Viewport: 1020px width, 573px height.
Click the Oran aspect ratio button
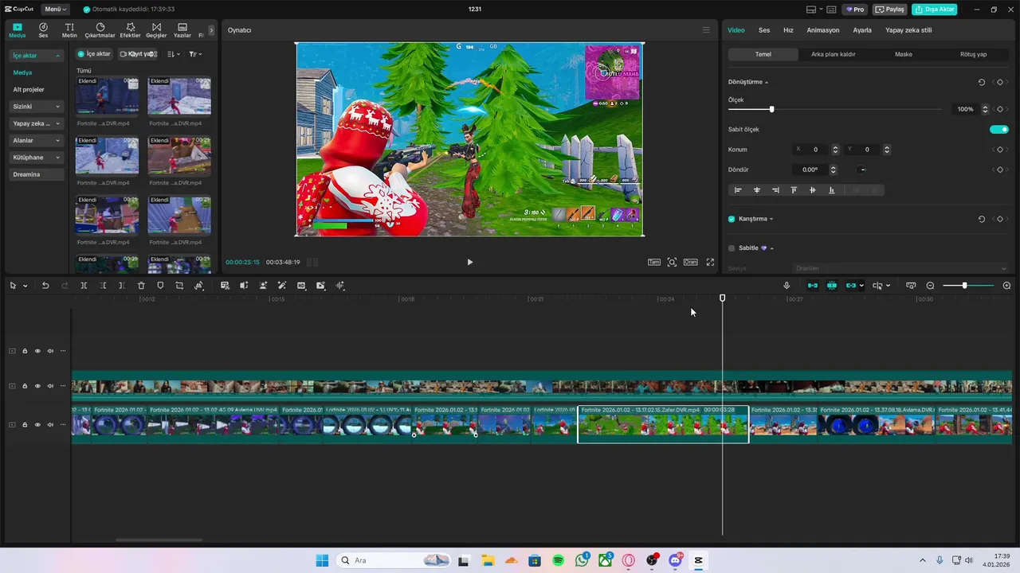tap(690, 262)
